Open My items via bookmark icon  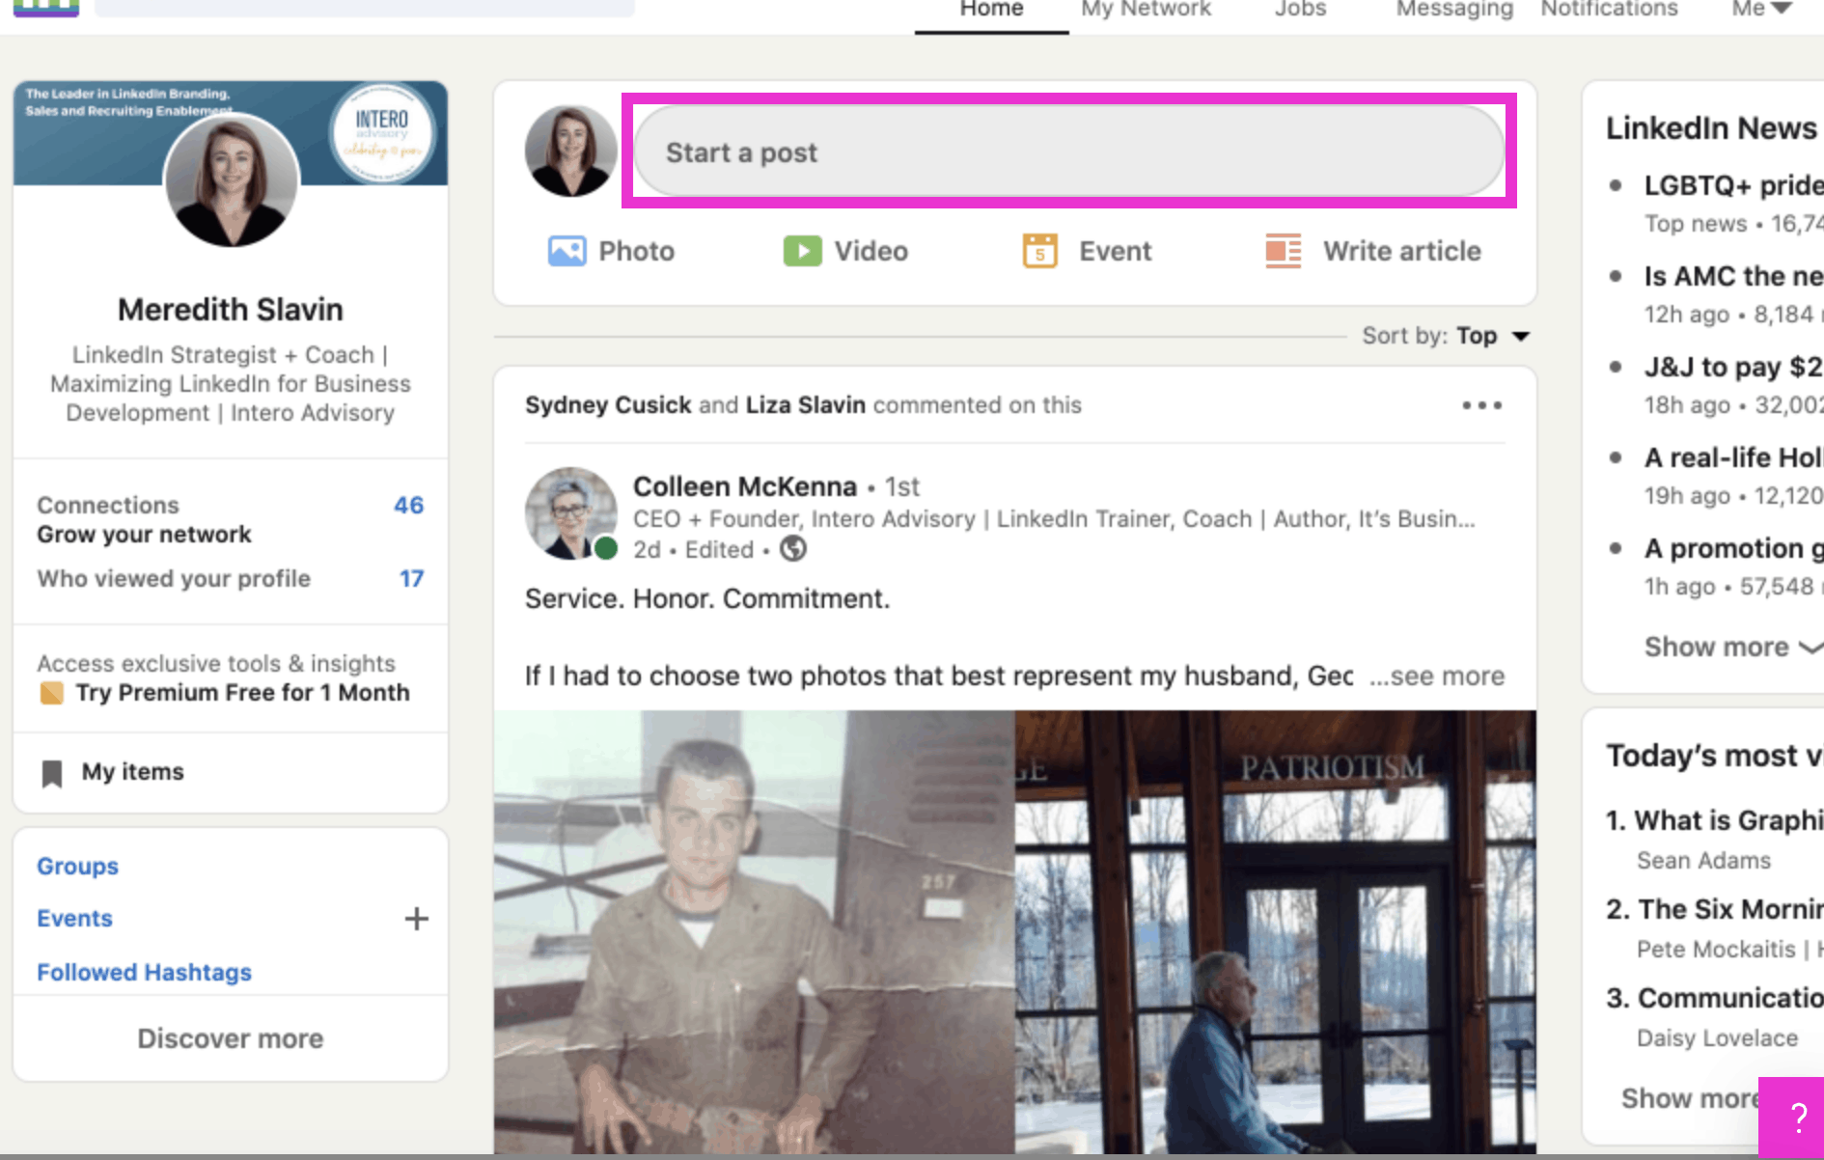(x=53, y=771)
